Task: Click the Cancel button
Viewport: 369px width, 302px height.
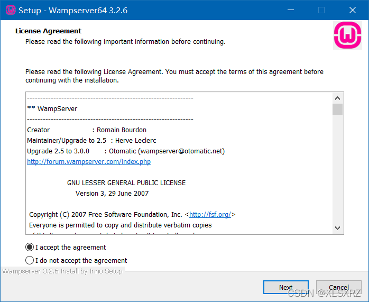Action: [339, 287]
